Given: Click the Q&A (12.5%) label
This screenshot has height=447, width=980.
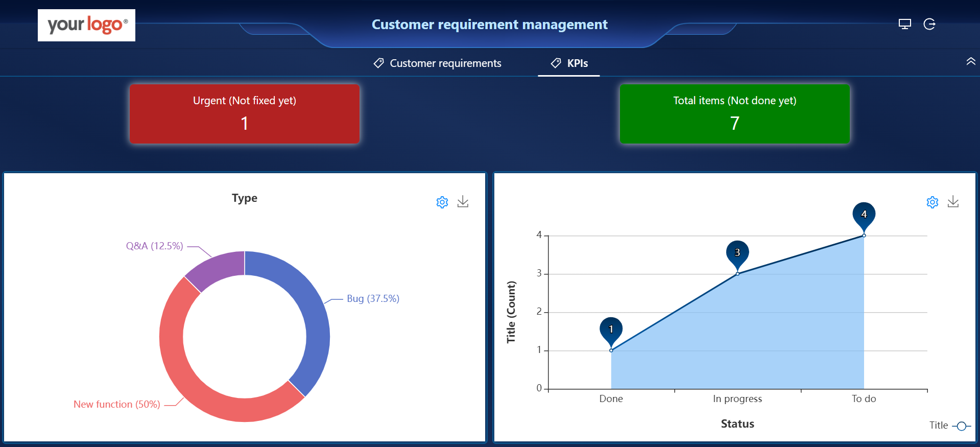Looking at the screenshot, I should tap(154, 246).
